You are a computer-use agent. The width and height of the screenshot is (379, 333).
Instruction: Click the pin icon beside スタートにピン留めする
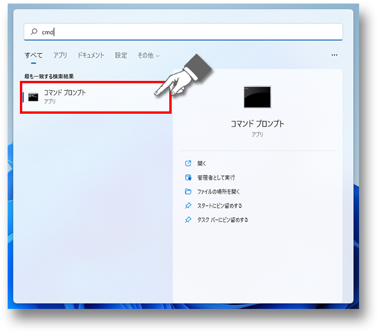[x=188, y=206]
